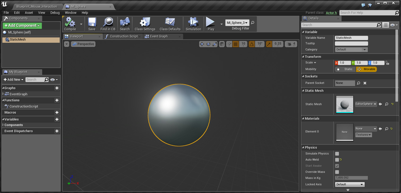The height and width of the screenshot is (193, 401).
Task: Browse to EditorSphere in Content Browser
Action: 386,104
